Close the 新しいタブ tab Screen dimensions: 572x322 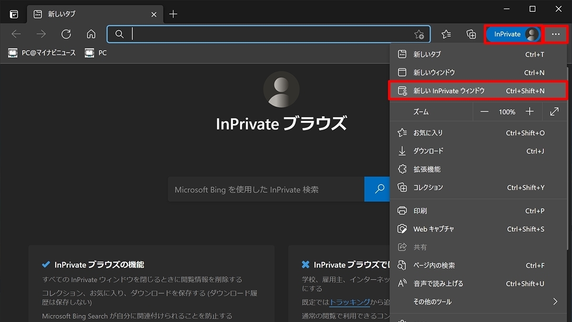[154, 14]
